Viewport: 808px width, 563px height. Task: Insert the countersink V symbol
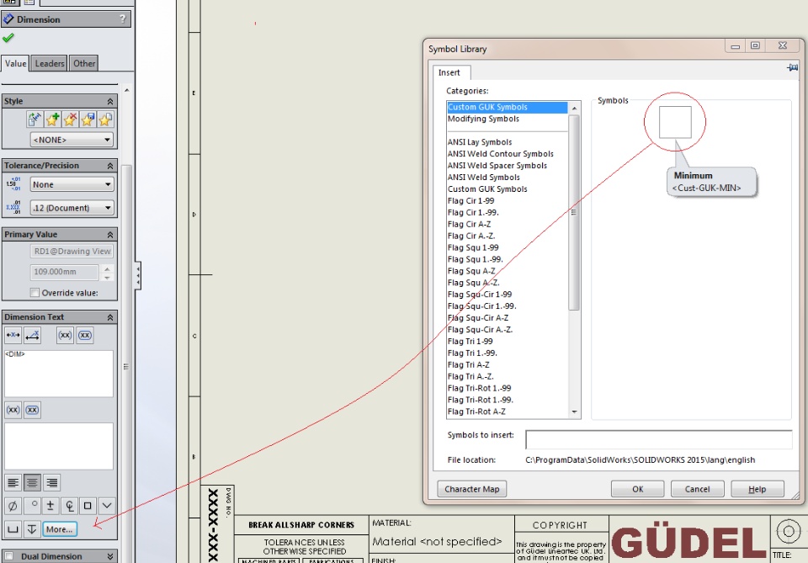coord(107,506)
